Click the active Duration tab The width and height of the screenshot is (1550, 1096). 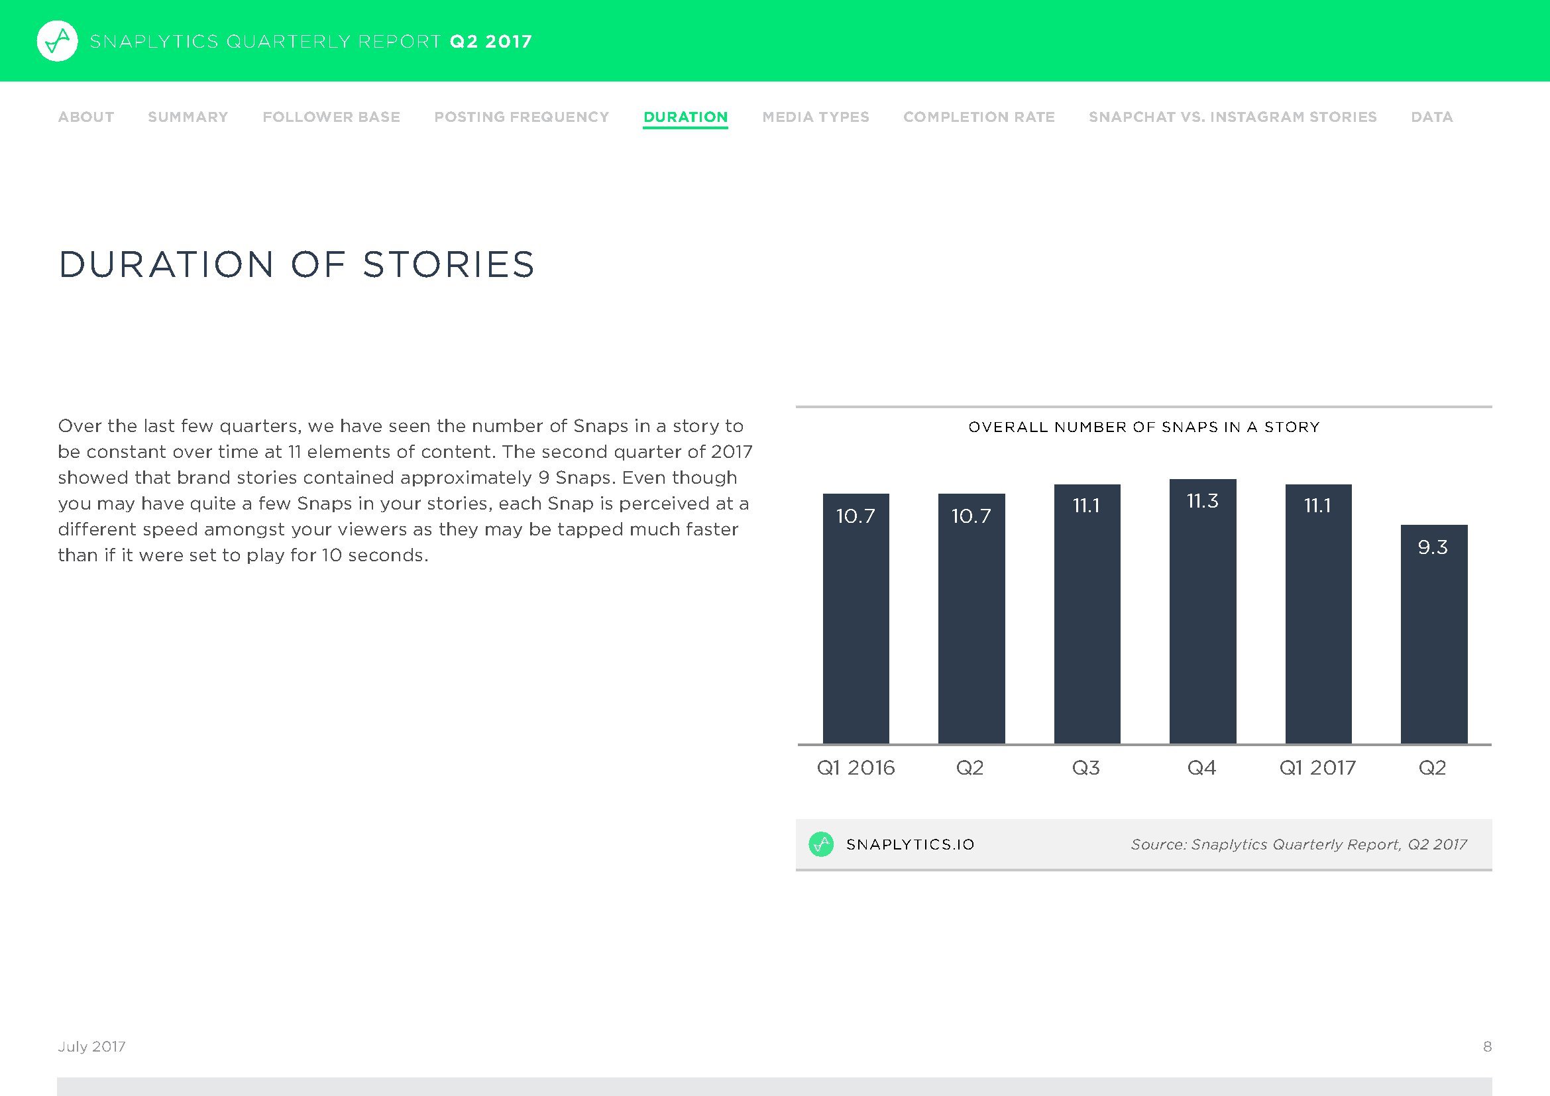pyautogui.click(x=685, y=117)
